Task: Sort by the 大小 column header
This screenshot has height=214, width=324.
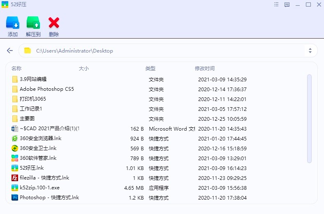Action: 84,68
